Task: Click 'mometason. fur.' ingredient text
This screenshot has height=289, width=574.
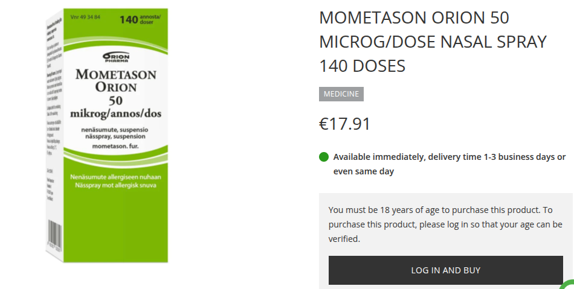Action: (115, 146)
